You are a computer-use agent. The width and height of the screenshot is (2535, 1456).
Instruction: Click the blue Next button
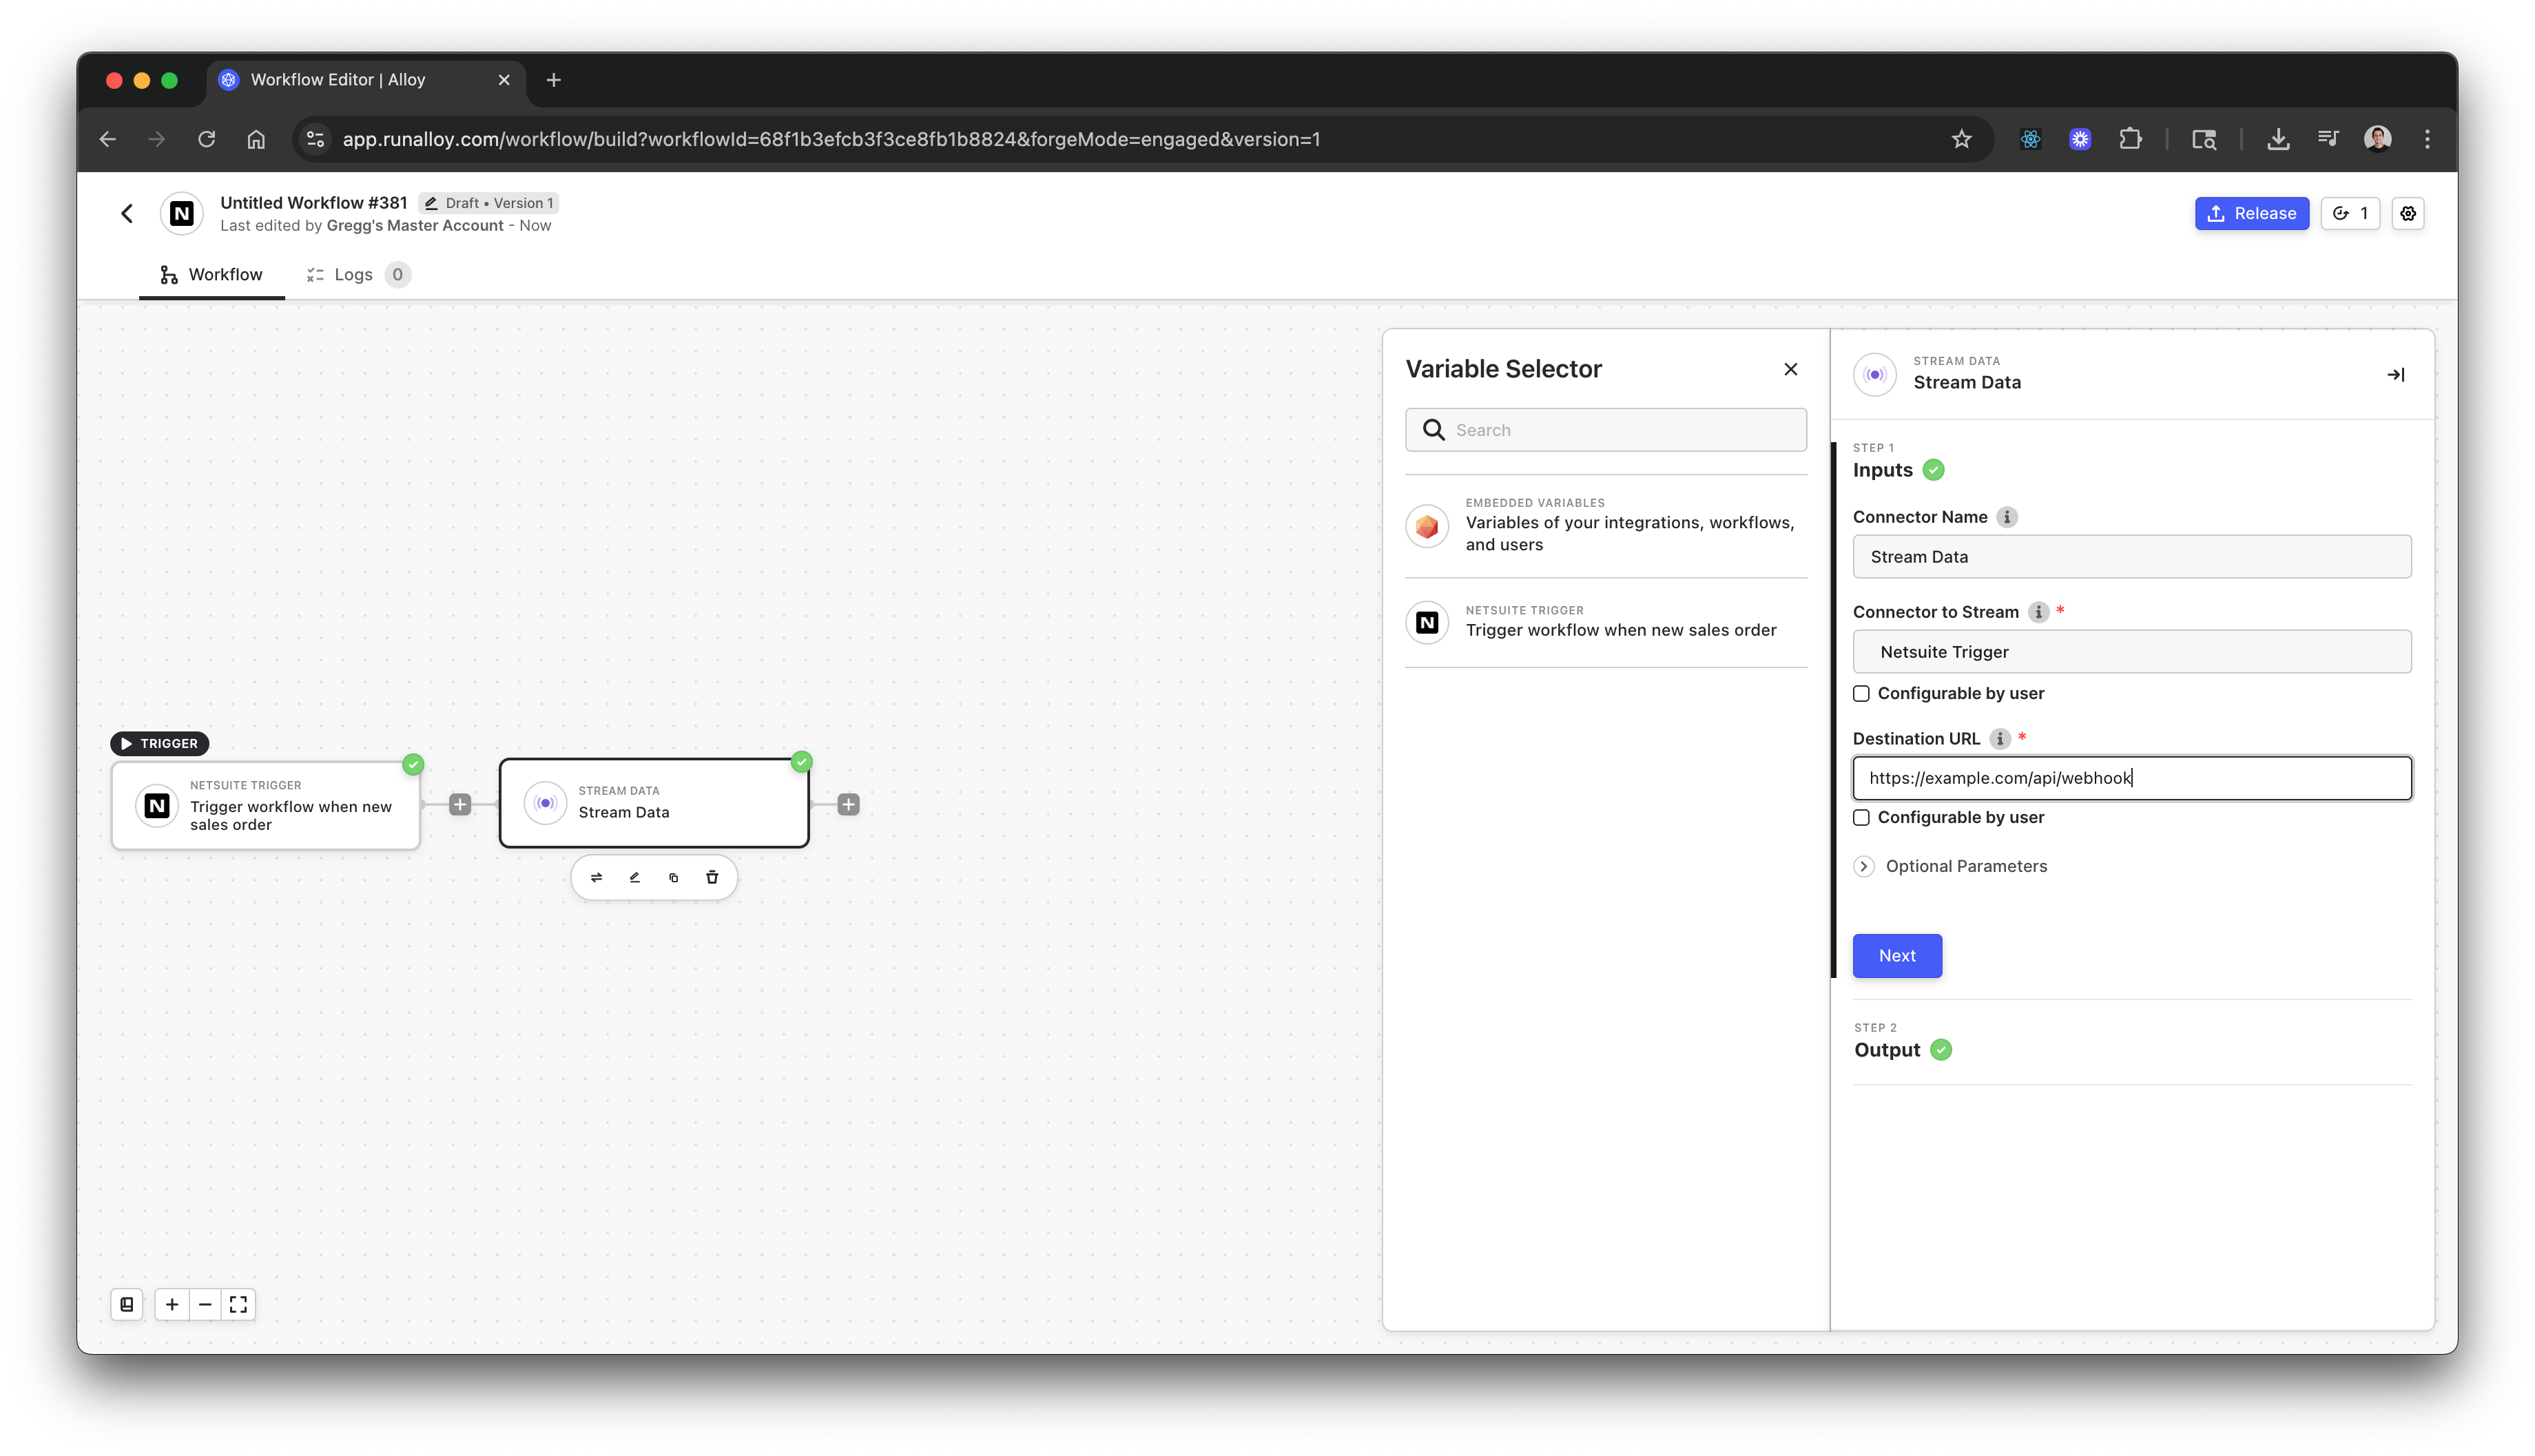pos(1896,955)
